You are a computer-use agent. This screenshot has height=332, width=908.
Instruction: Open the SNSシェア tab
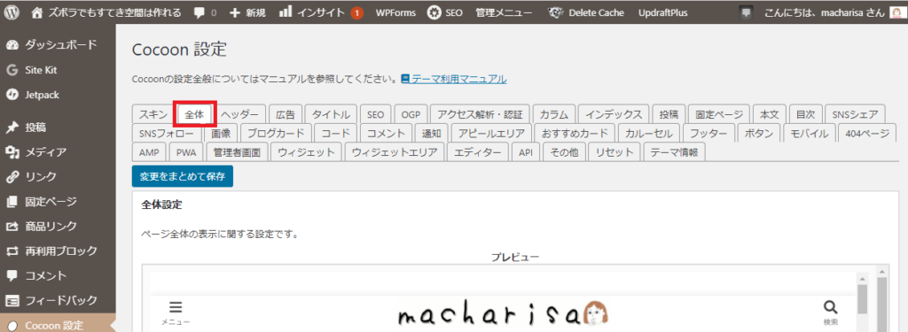point(855,114)
